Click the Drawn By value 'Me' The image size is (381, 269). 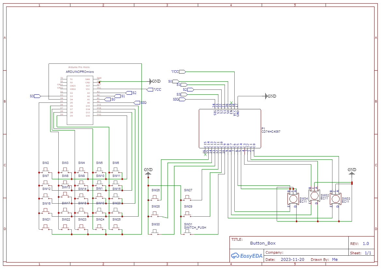coord(335,260)
